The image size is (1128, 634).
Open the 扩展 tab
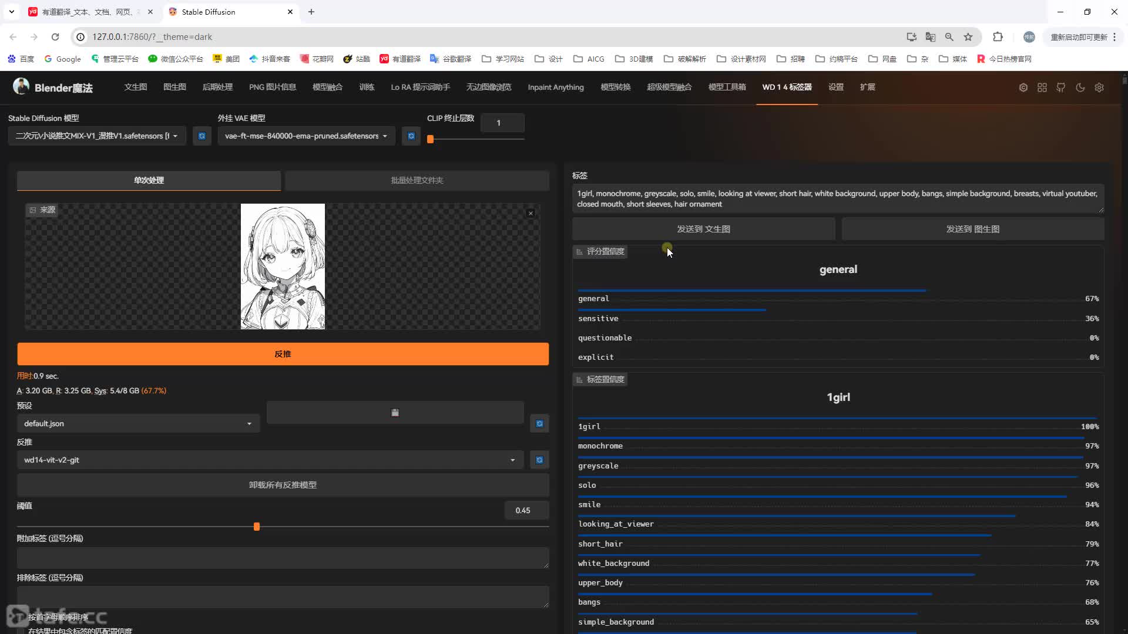868,87
